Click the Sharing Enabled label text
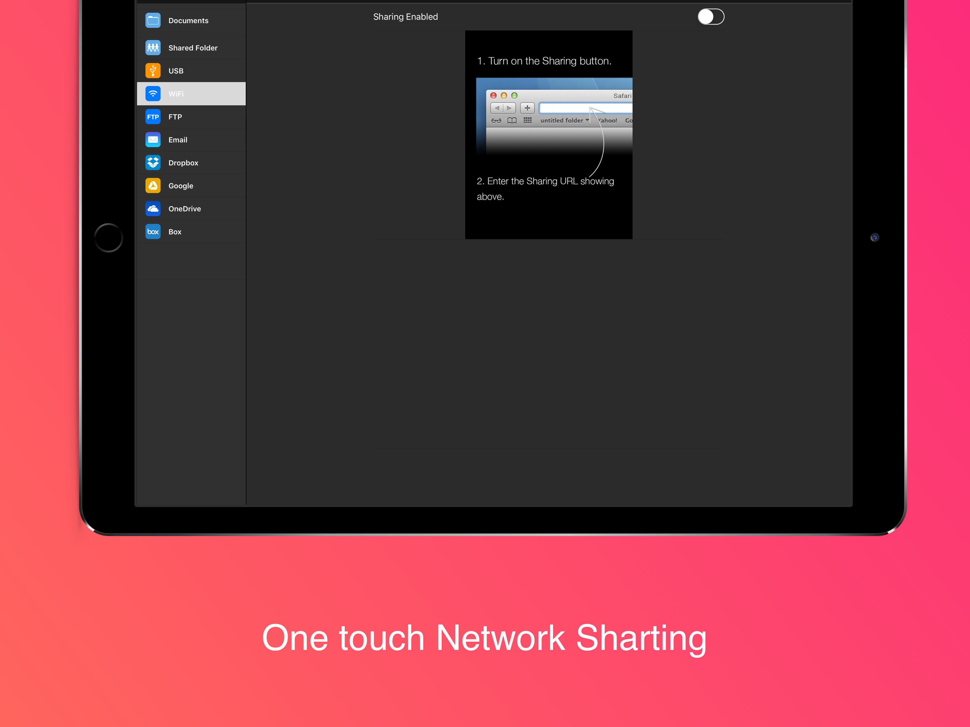Screen dimensions: 970x727 (x=405, y=17)
